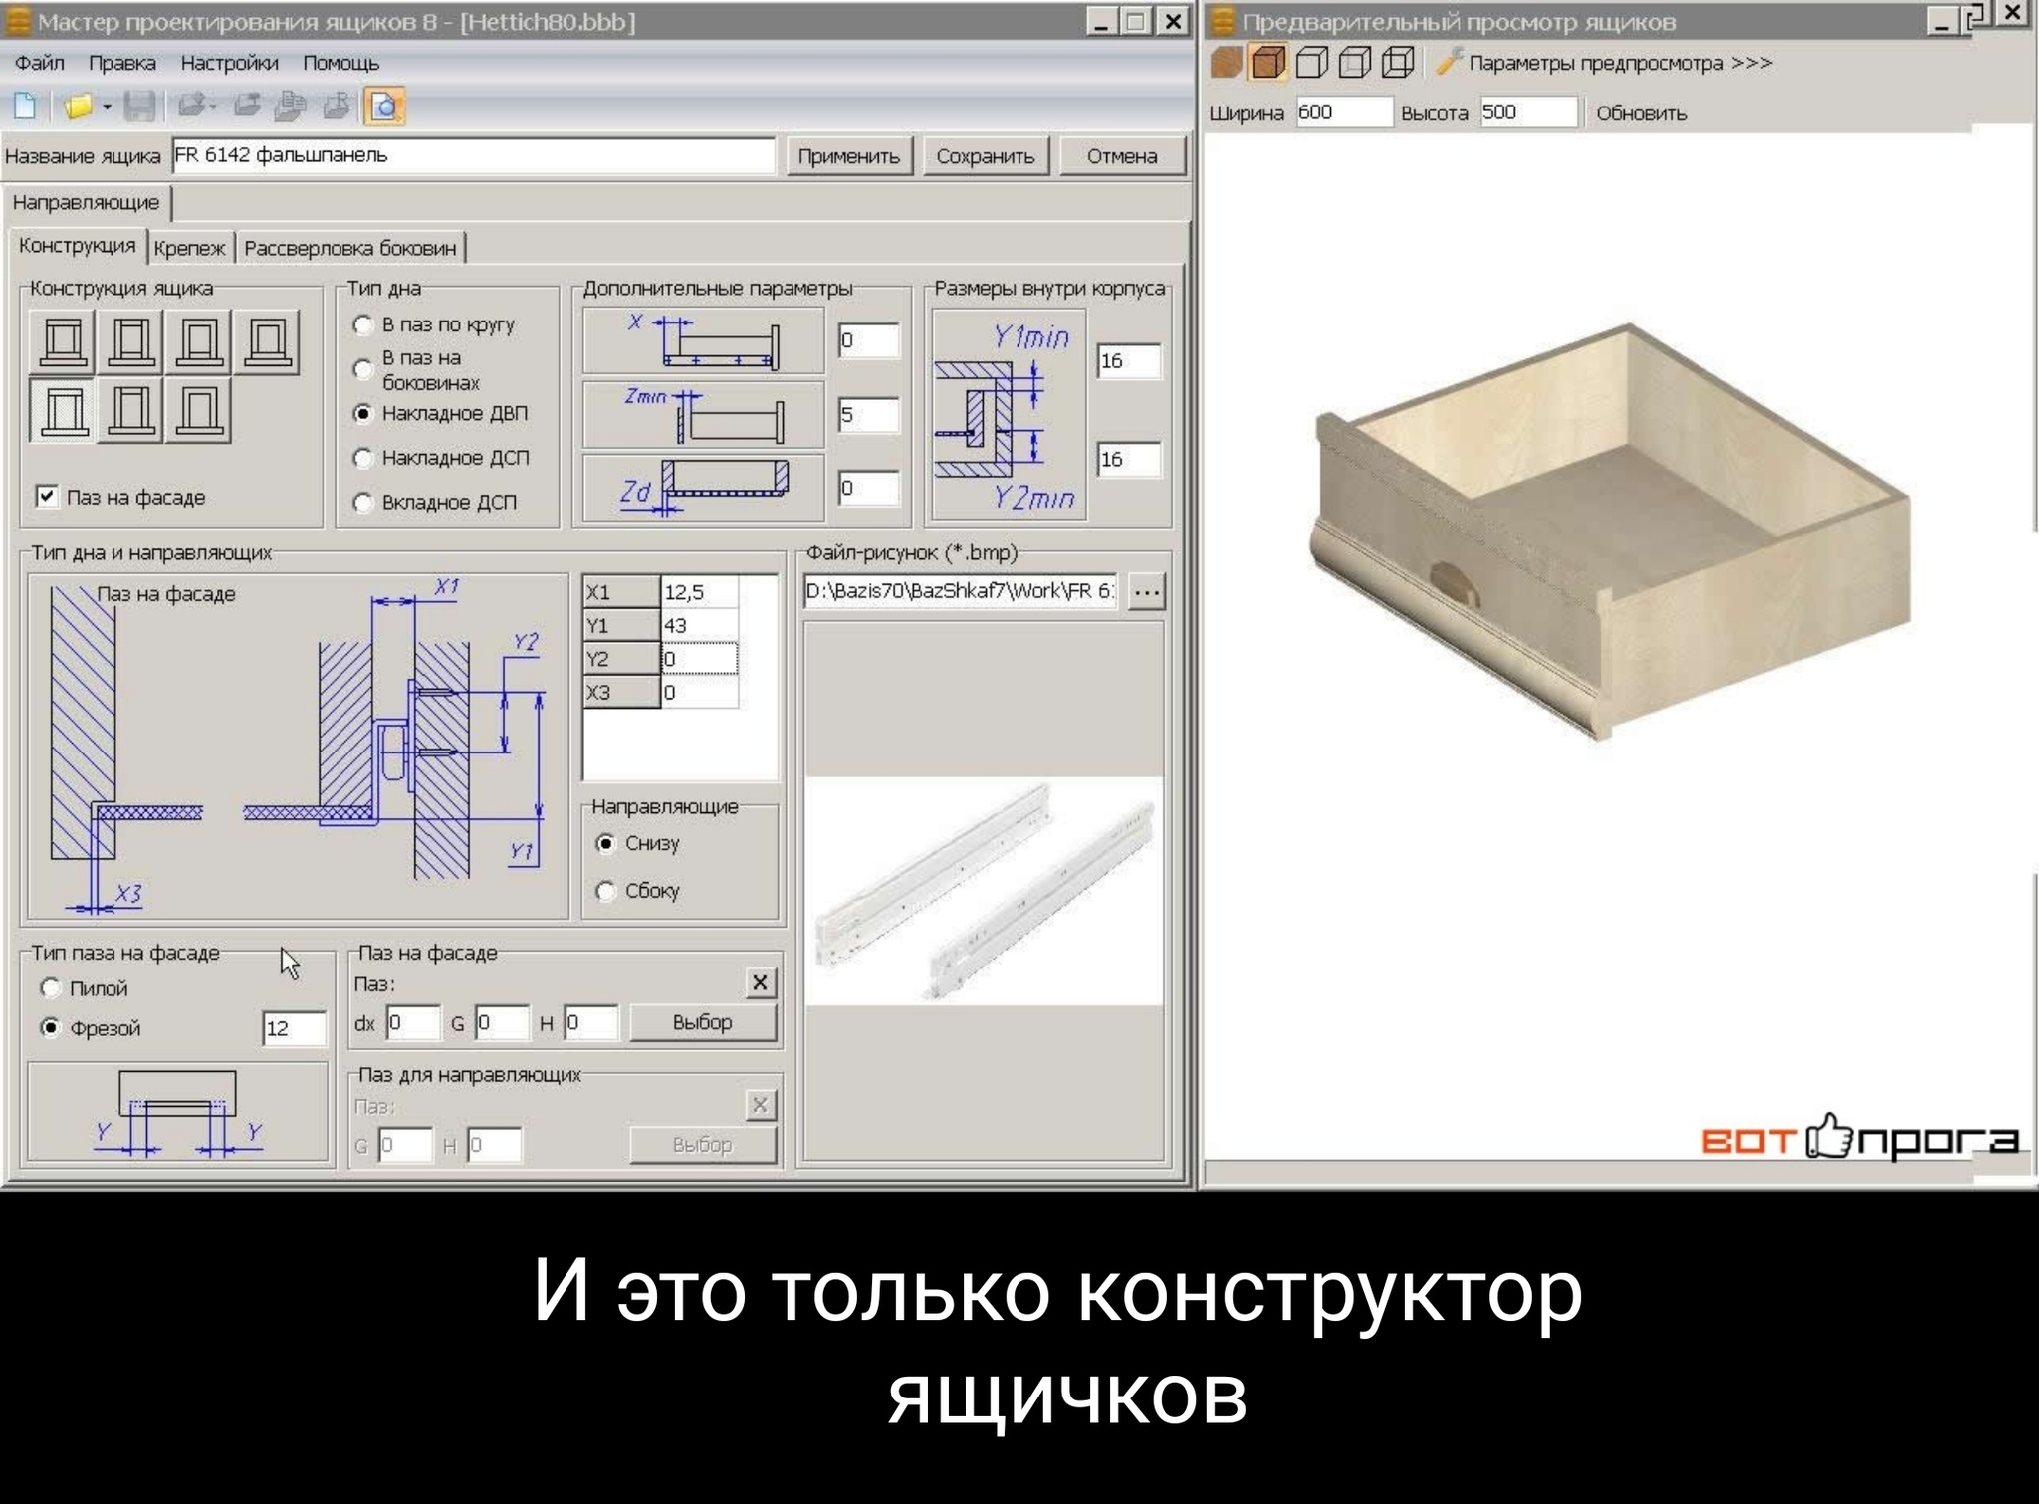The image size is (2039, 1504).
Task: Set guides position to 'Сбоку'
Action: click(605, 891)
